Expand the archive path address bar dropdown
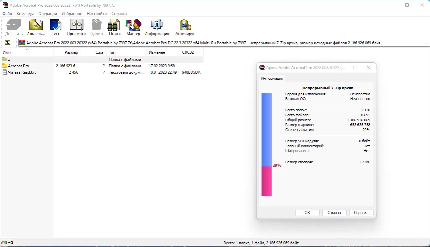430x247 pixels. point(426,43)
